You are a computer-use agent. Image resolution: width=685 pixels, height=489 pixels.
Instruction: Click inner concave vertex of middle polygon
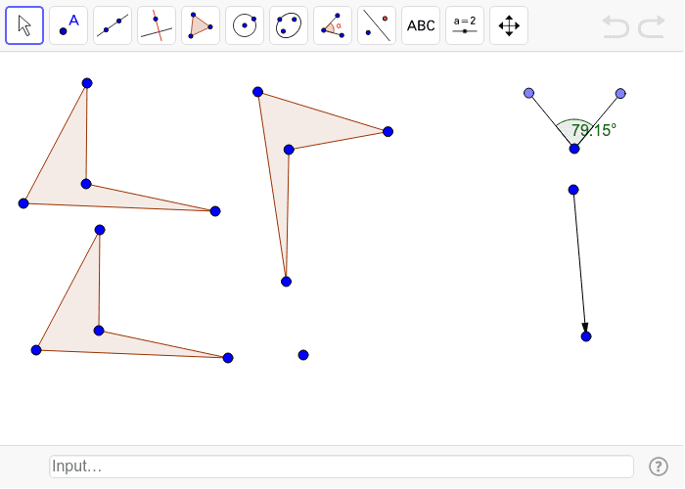289,150
